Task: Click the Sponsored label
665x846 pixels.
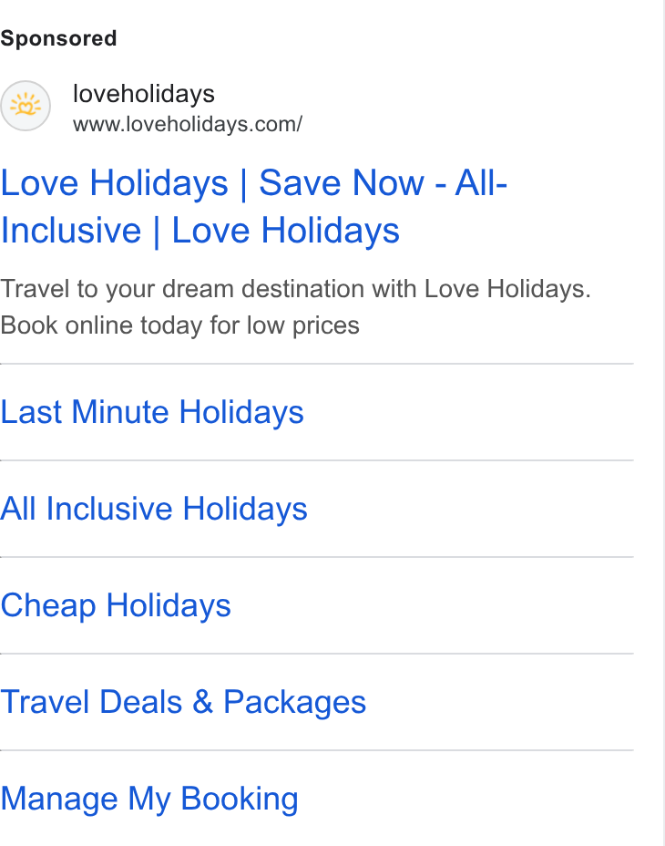Action: pos(58,38)
